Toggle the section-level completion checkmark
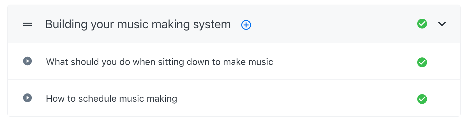 (x=422, y=24)
